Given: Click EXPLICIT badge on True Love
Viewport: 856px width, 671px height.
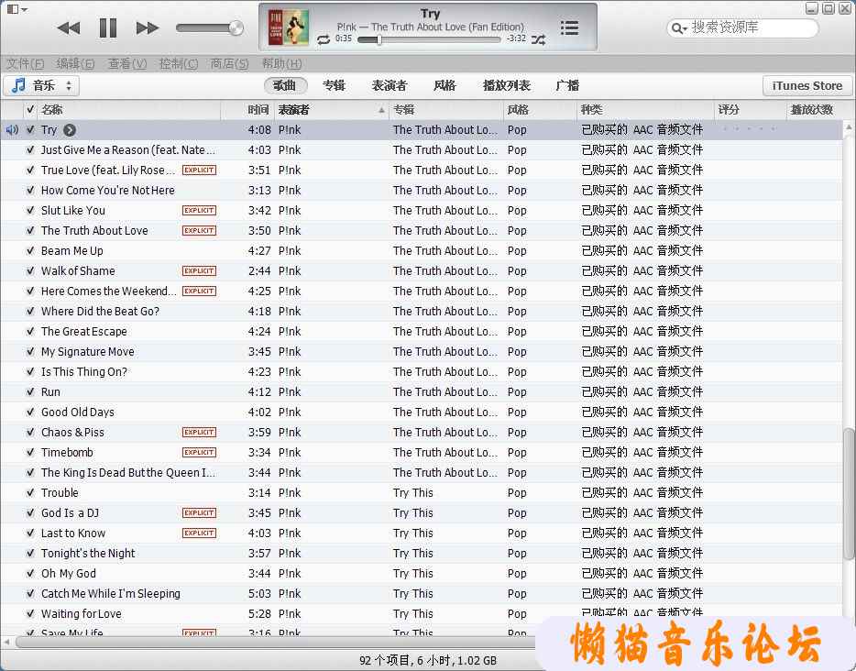Looking at the screenshot, I should pos(199,170).
